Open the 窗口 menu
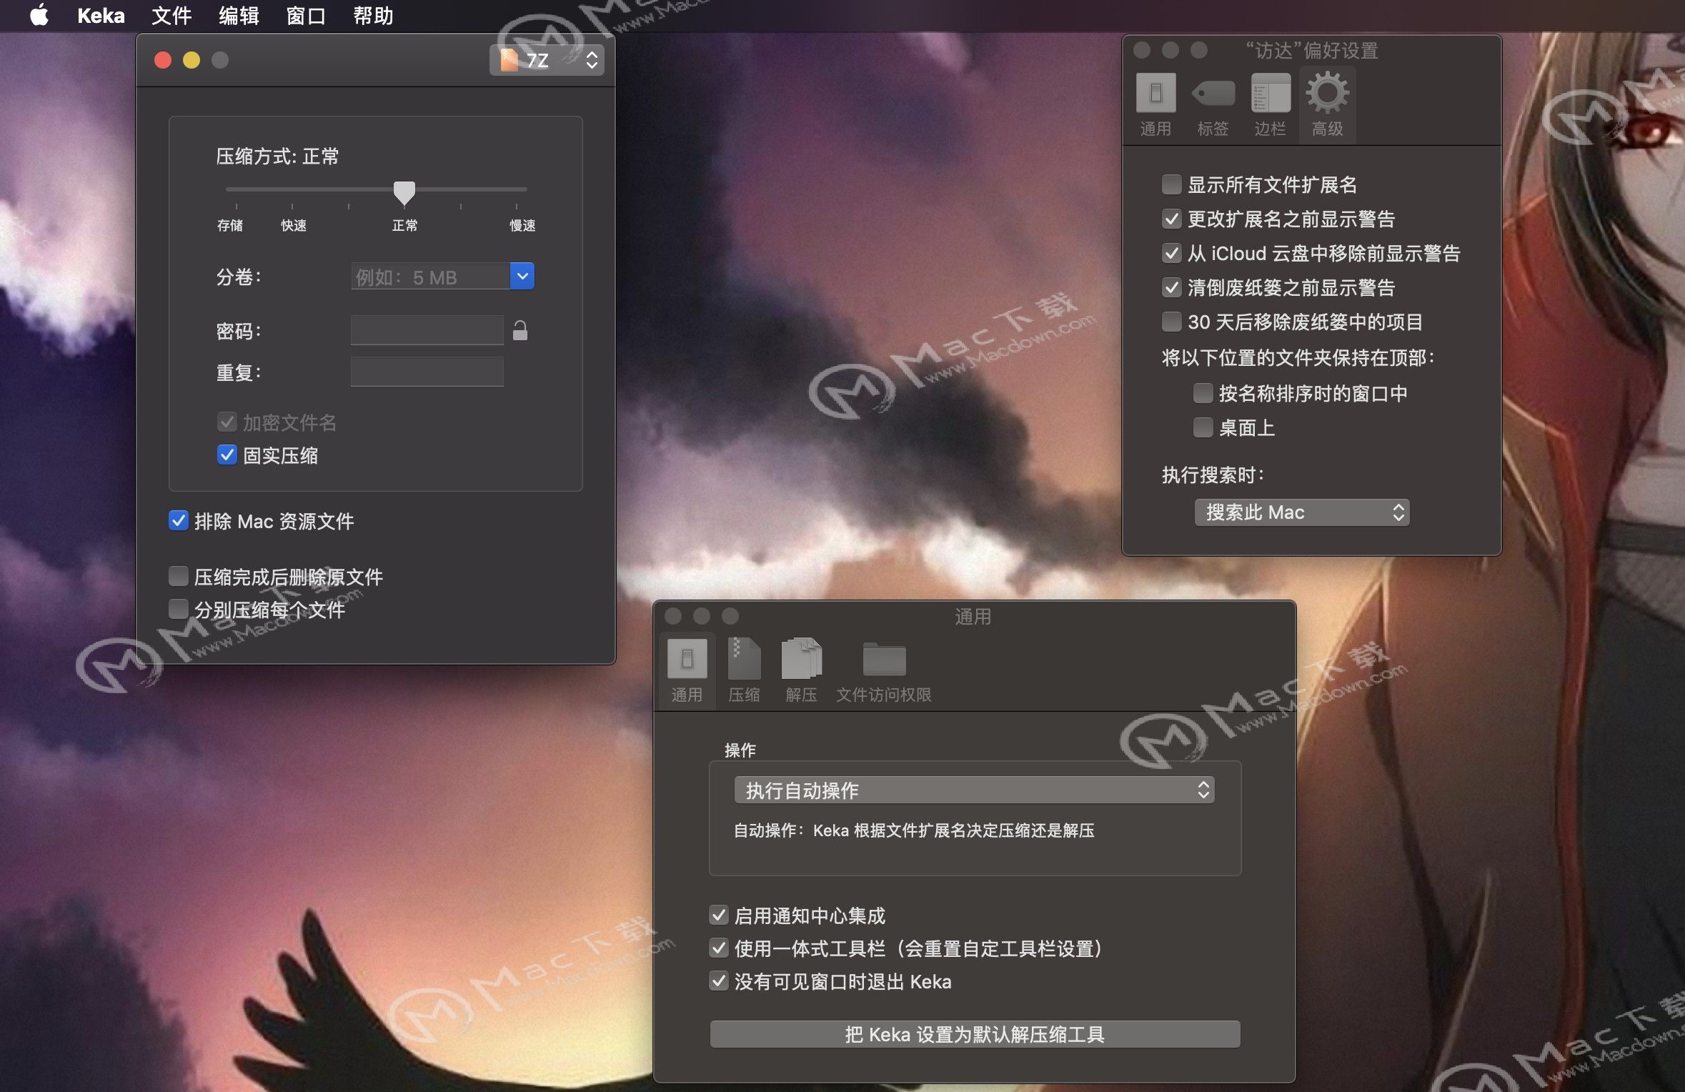 [x=307, y=15]
